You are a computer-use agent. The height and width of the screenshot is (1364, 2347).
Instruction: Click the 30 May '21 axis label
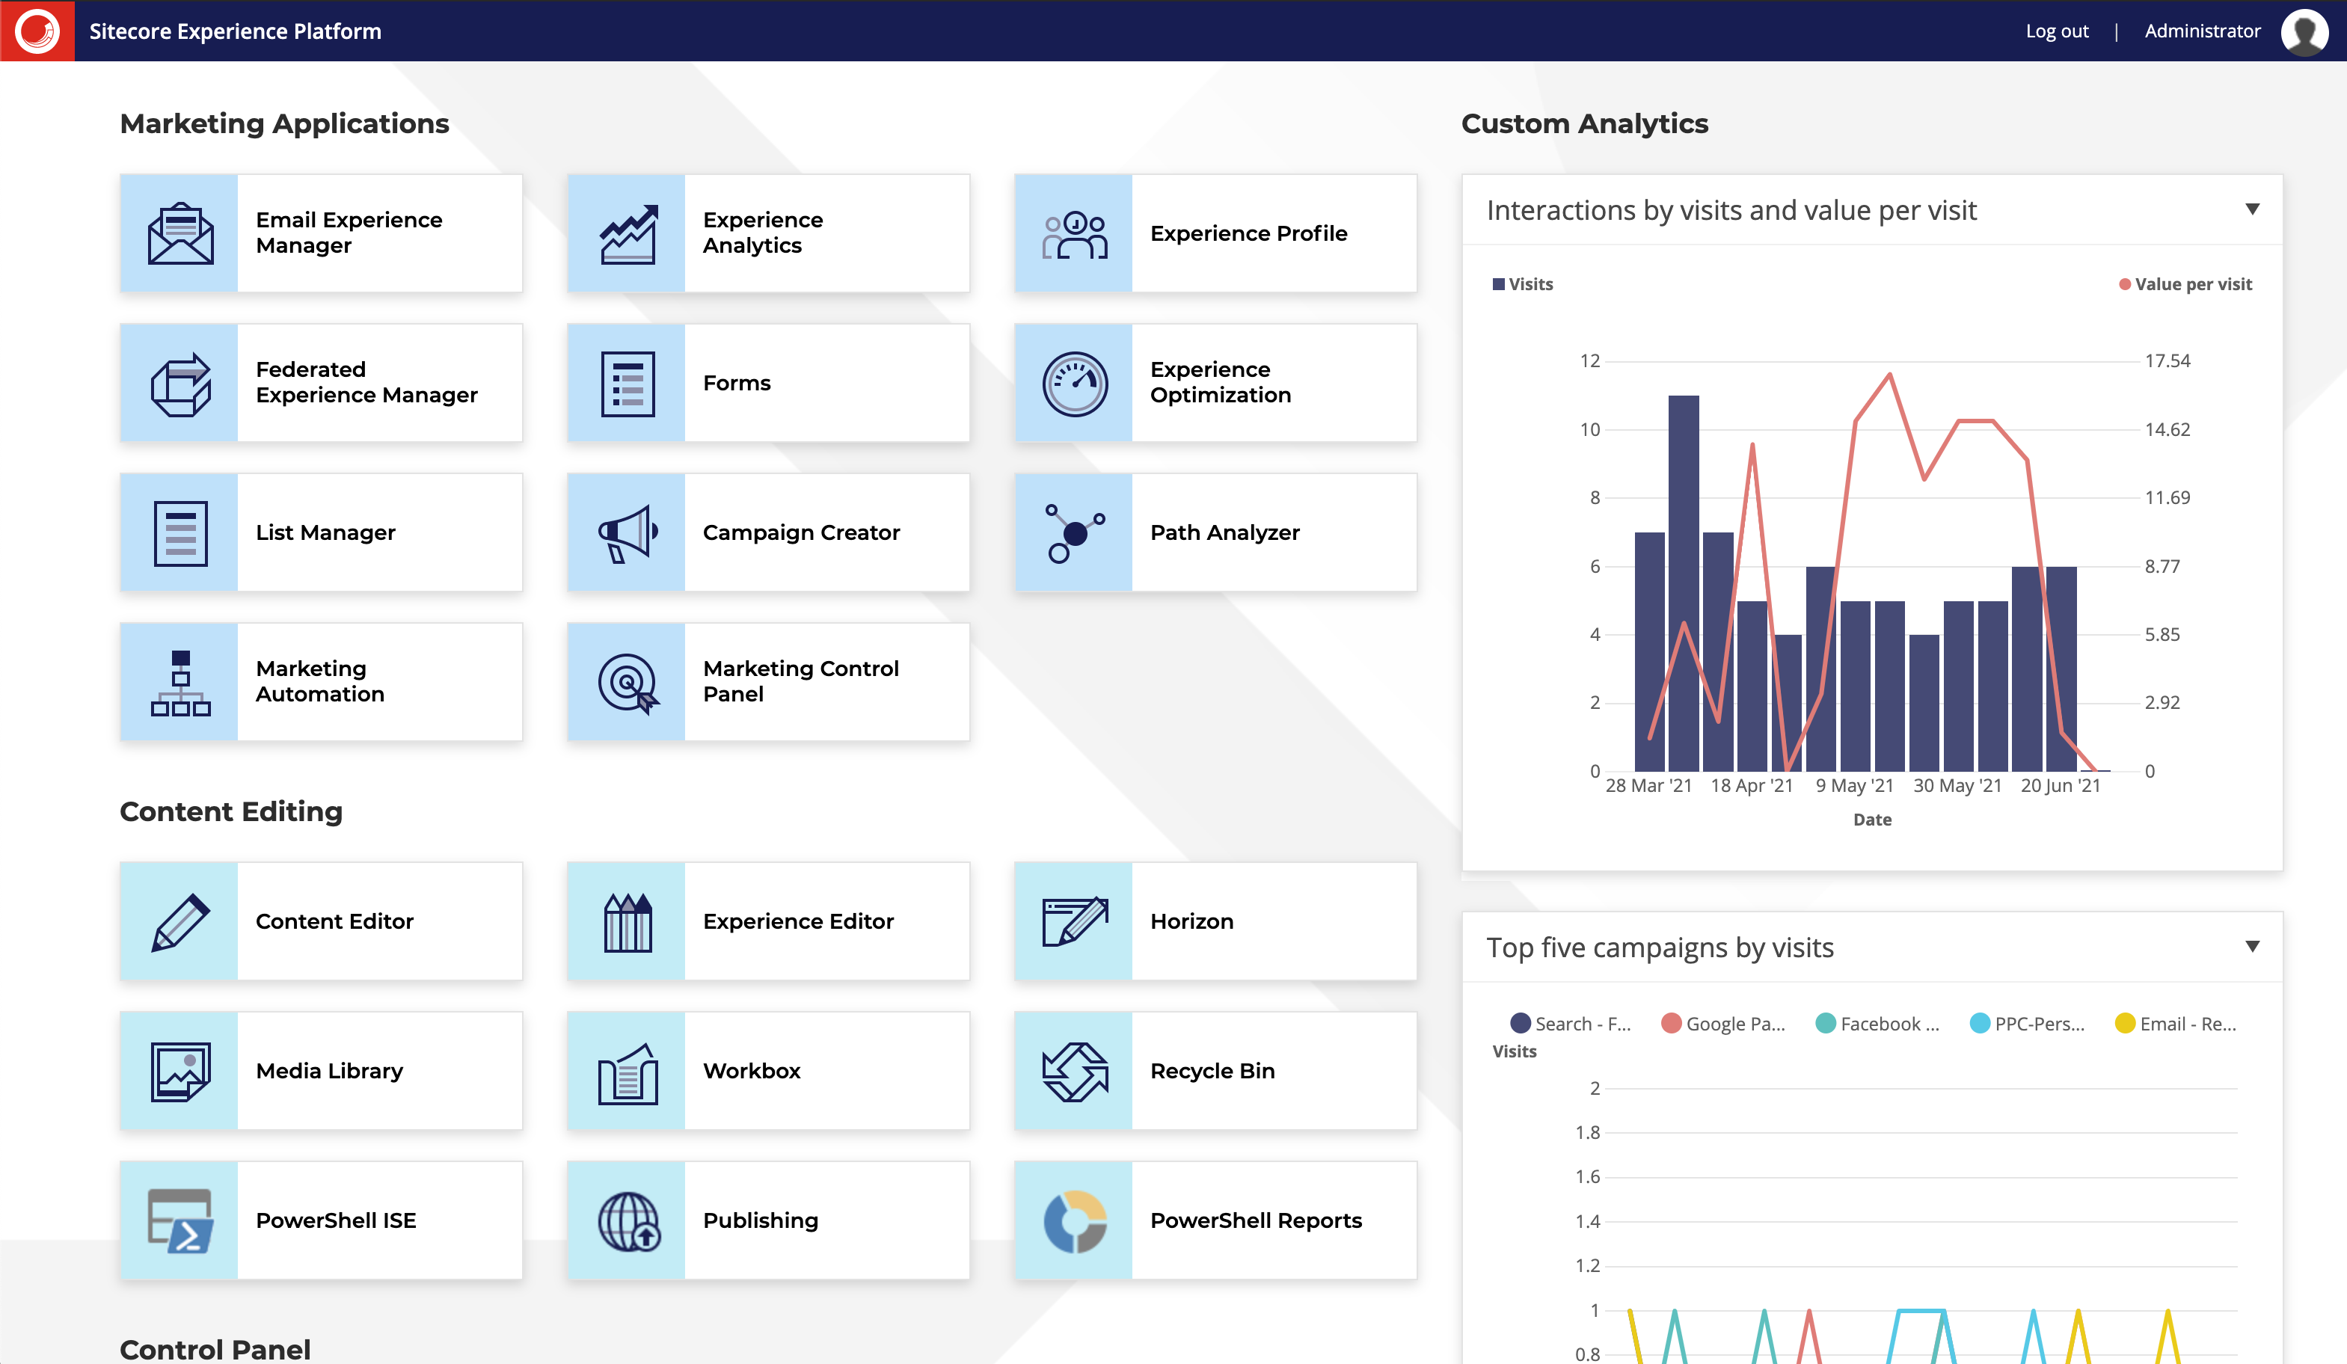pos(1957,786)
